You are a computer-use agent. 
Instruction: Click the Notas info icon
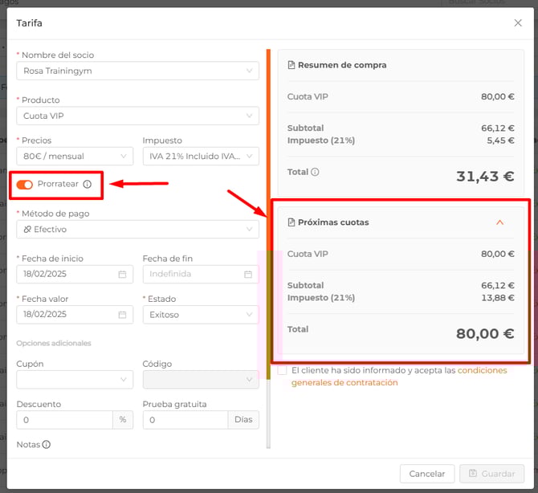[47, 444]
